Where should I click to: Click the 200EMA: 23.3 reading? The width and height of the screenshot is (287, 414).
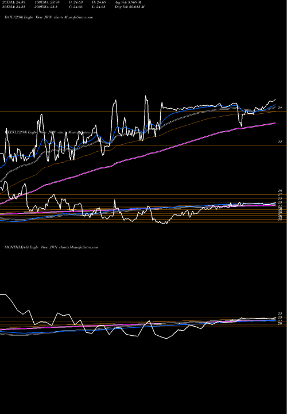(x=45, y=7)
